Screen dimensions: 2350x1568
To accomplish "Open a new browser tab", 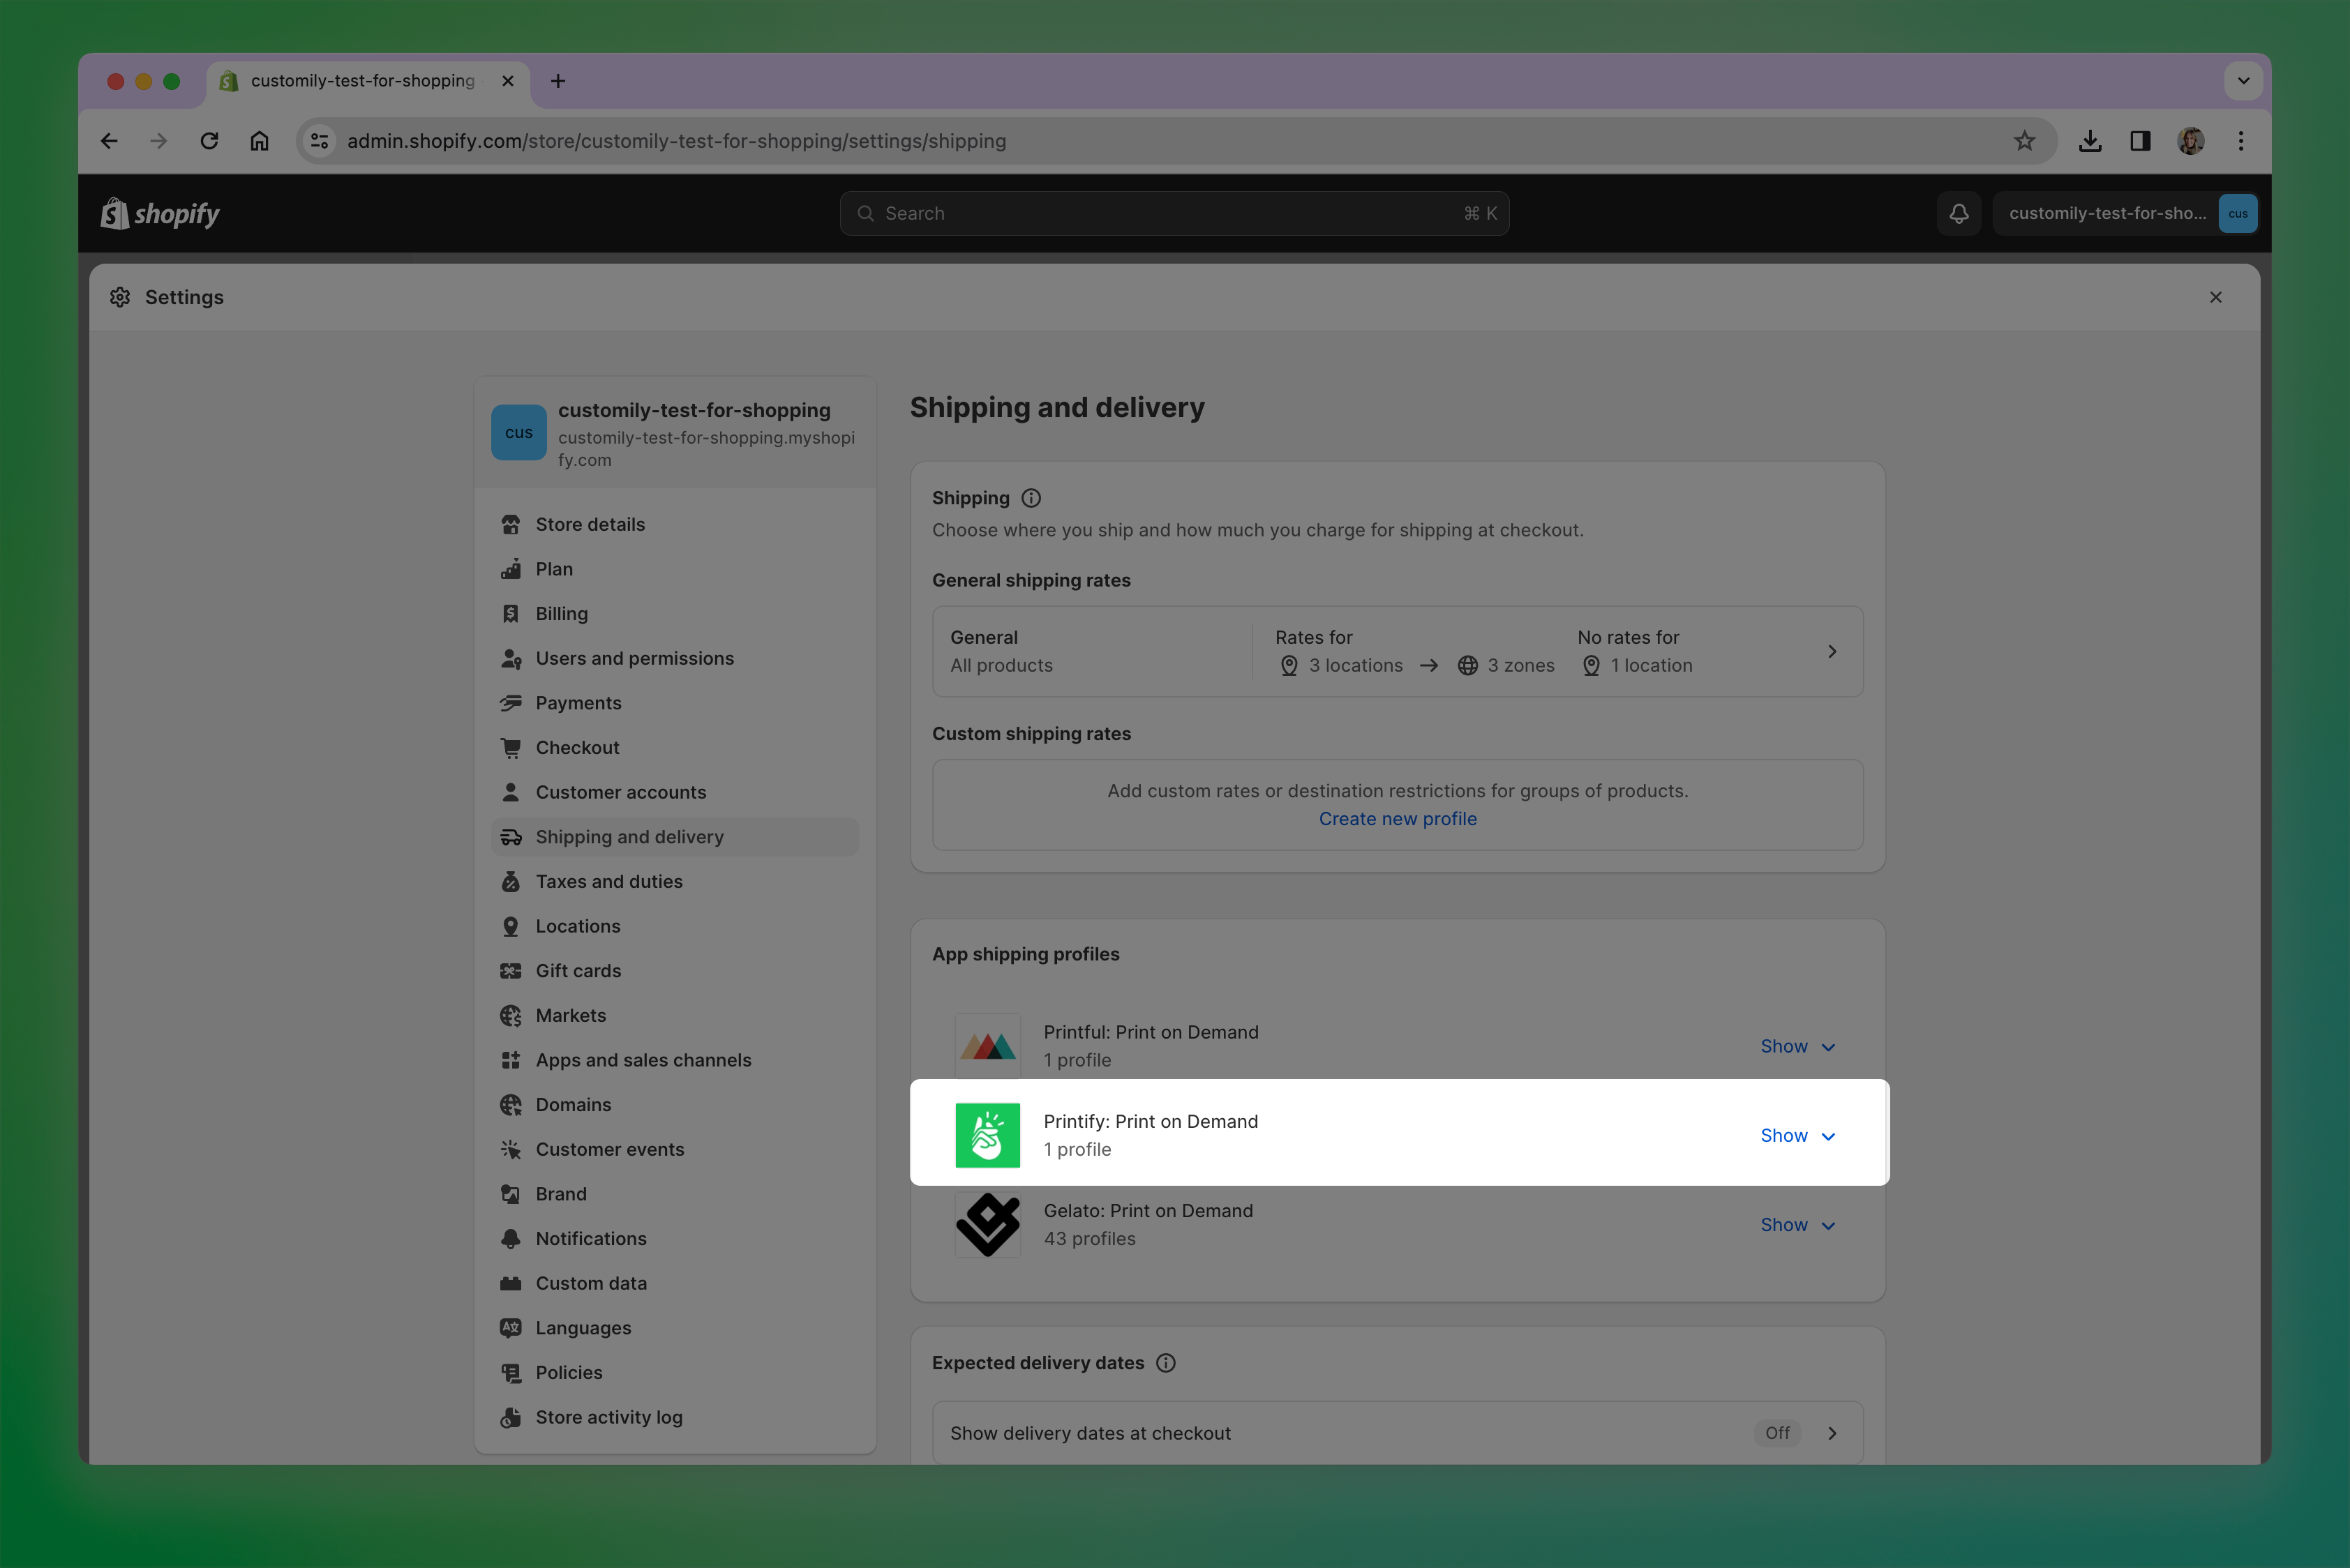I will (558, 81).
